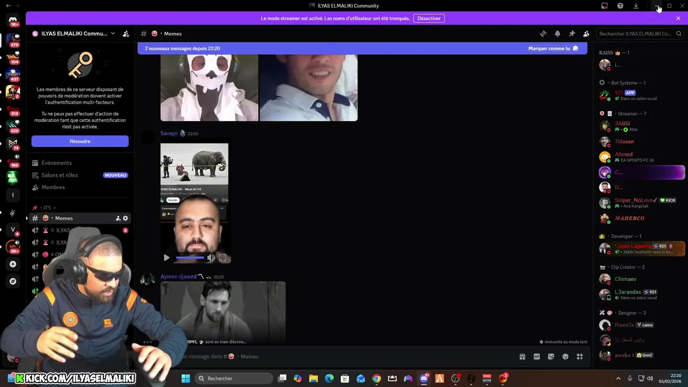688x387 pixels.
Task: Click the 921 APP bot member
Action: point(642,95)
